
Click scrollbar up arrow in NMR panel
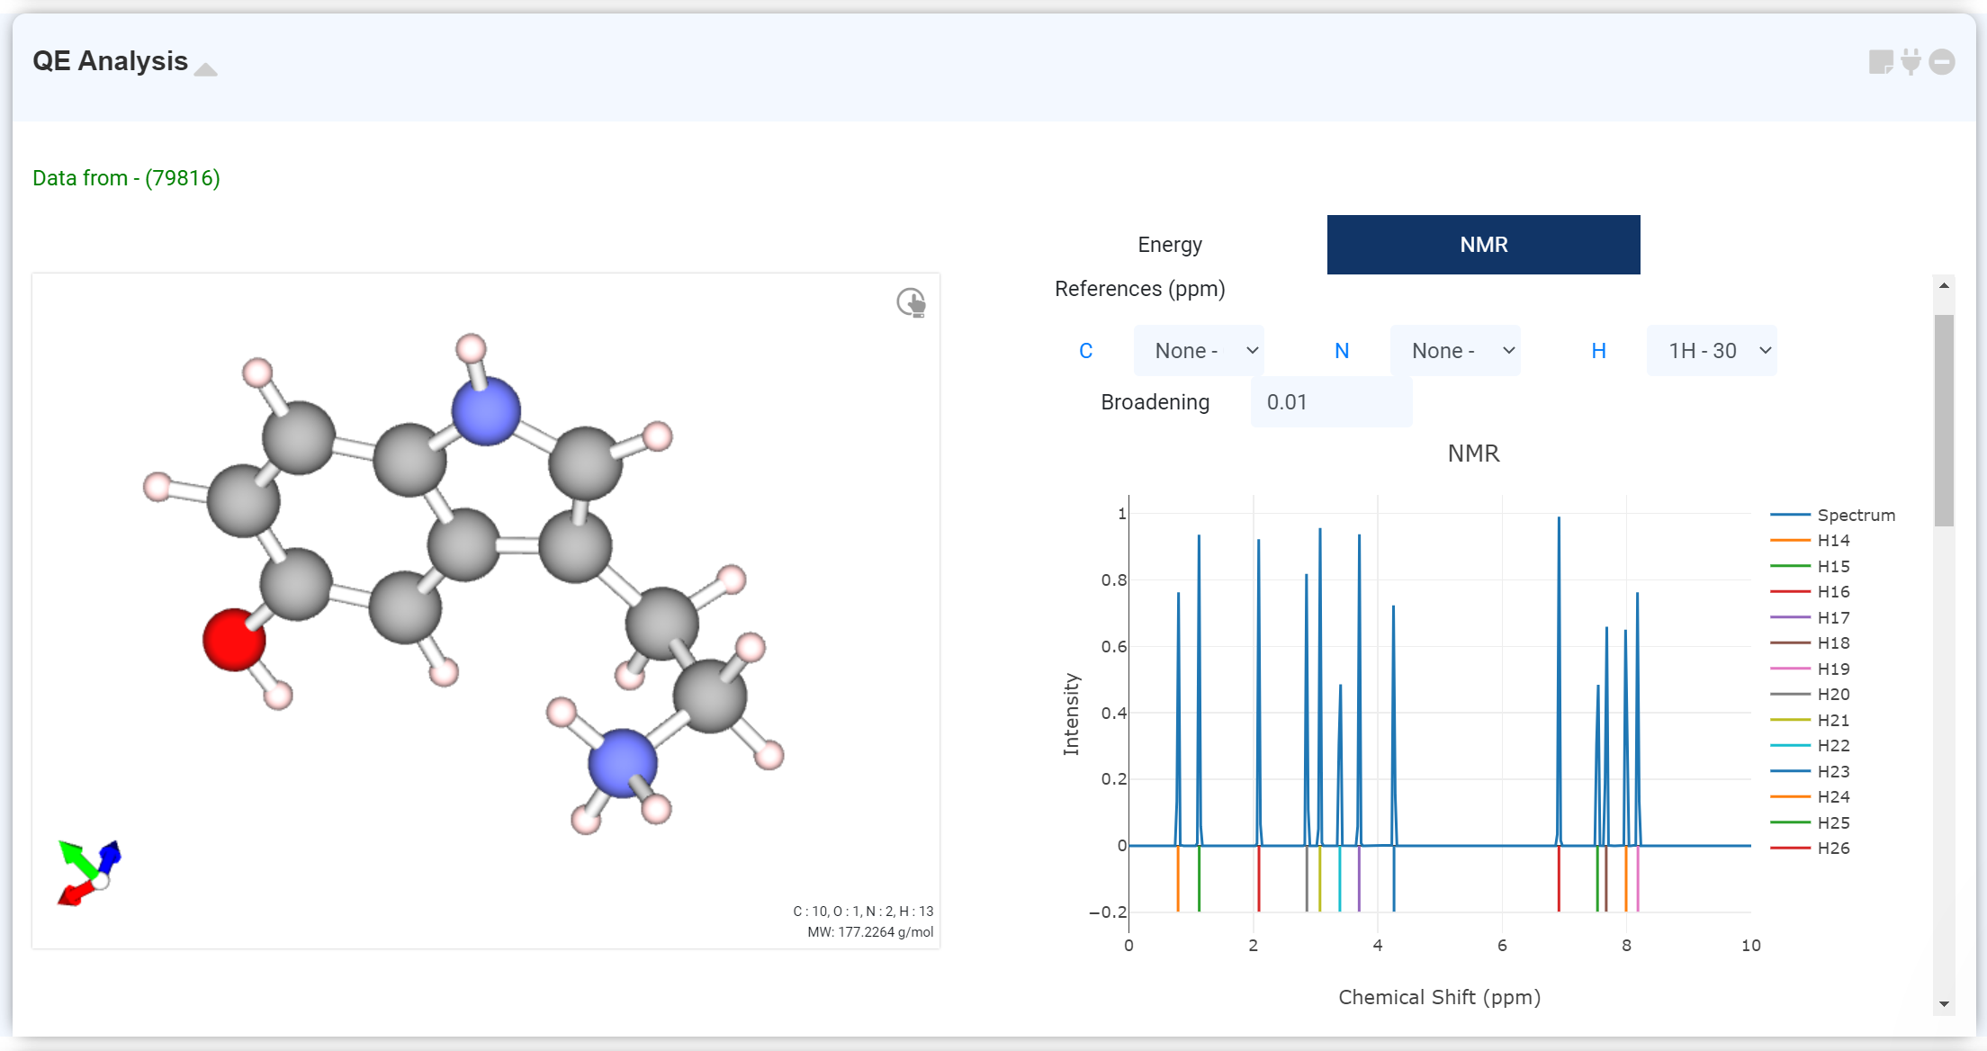pos(1944,286)
